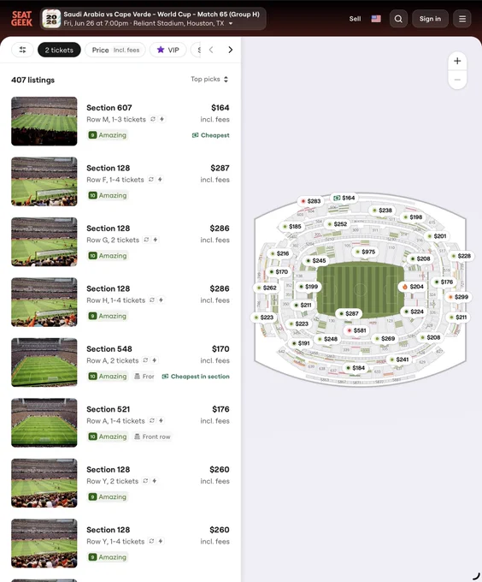Open Section 521 seat view thumbnail
The height and width of the screenshot is (582, 482).
(x=44, y=423)
